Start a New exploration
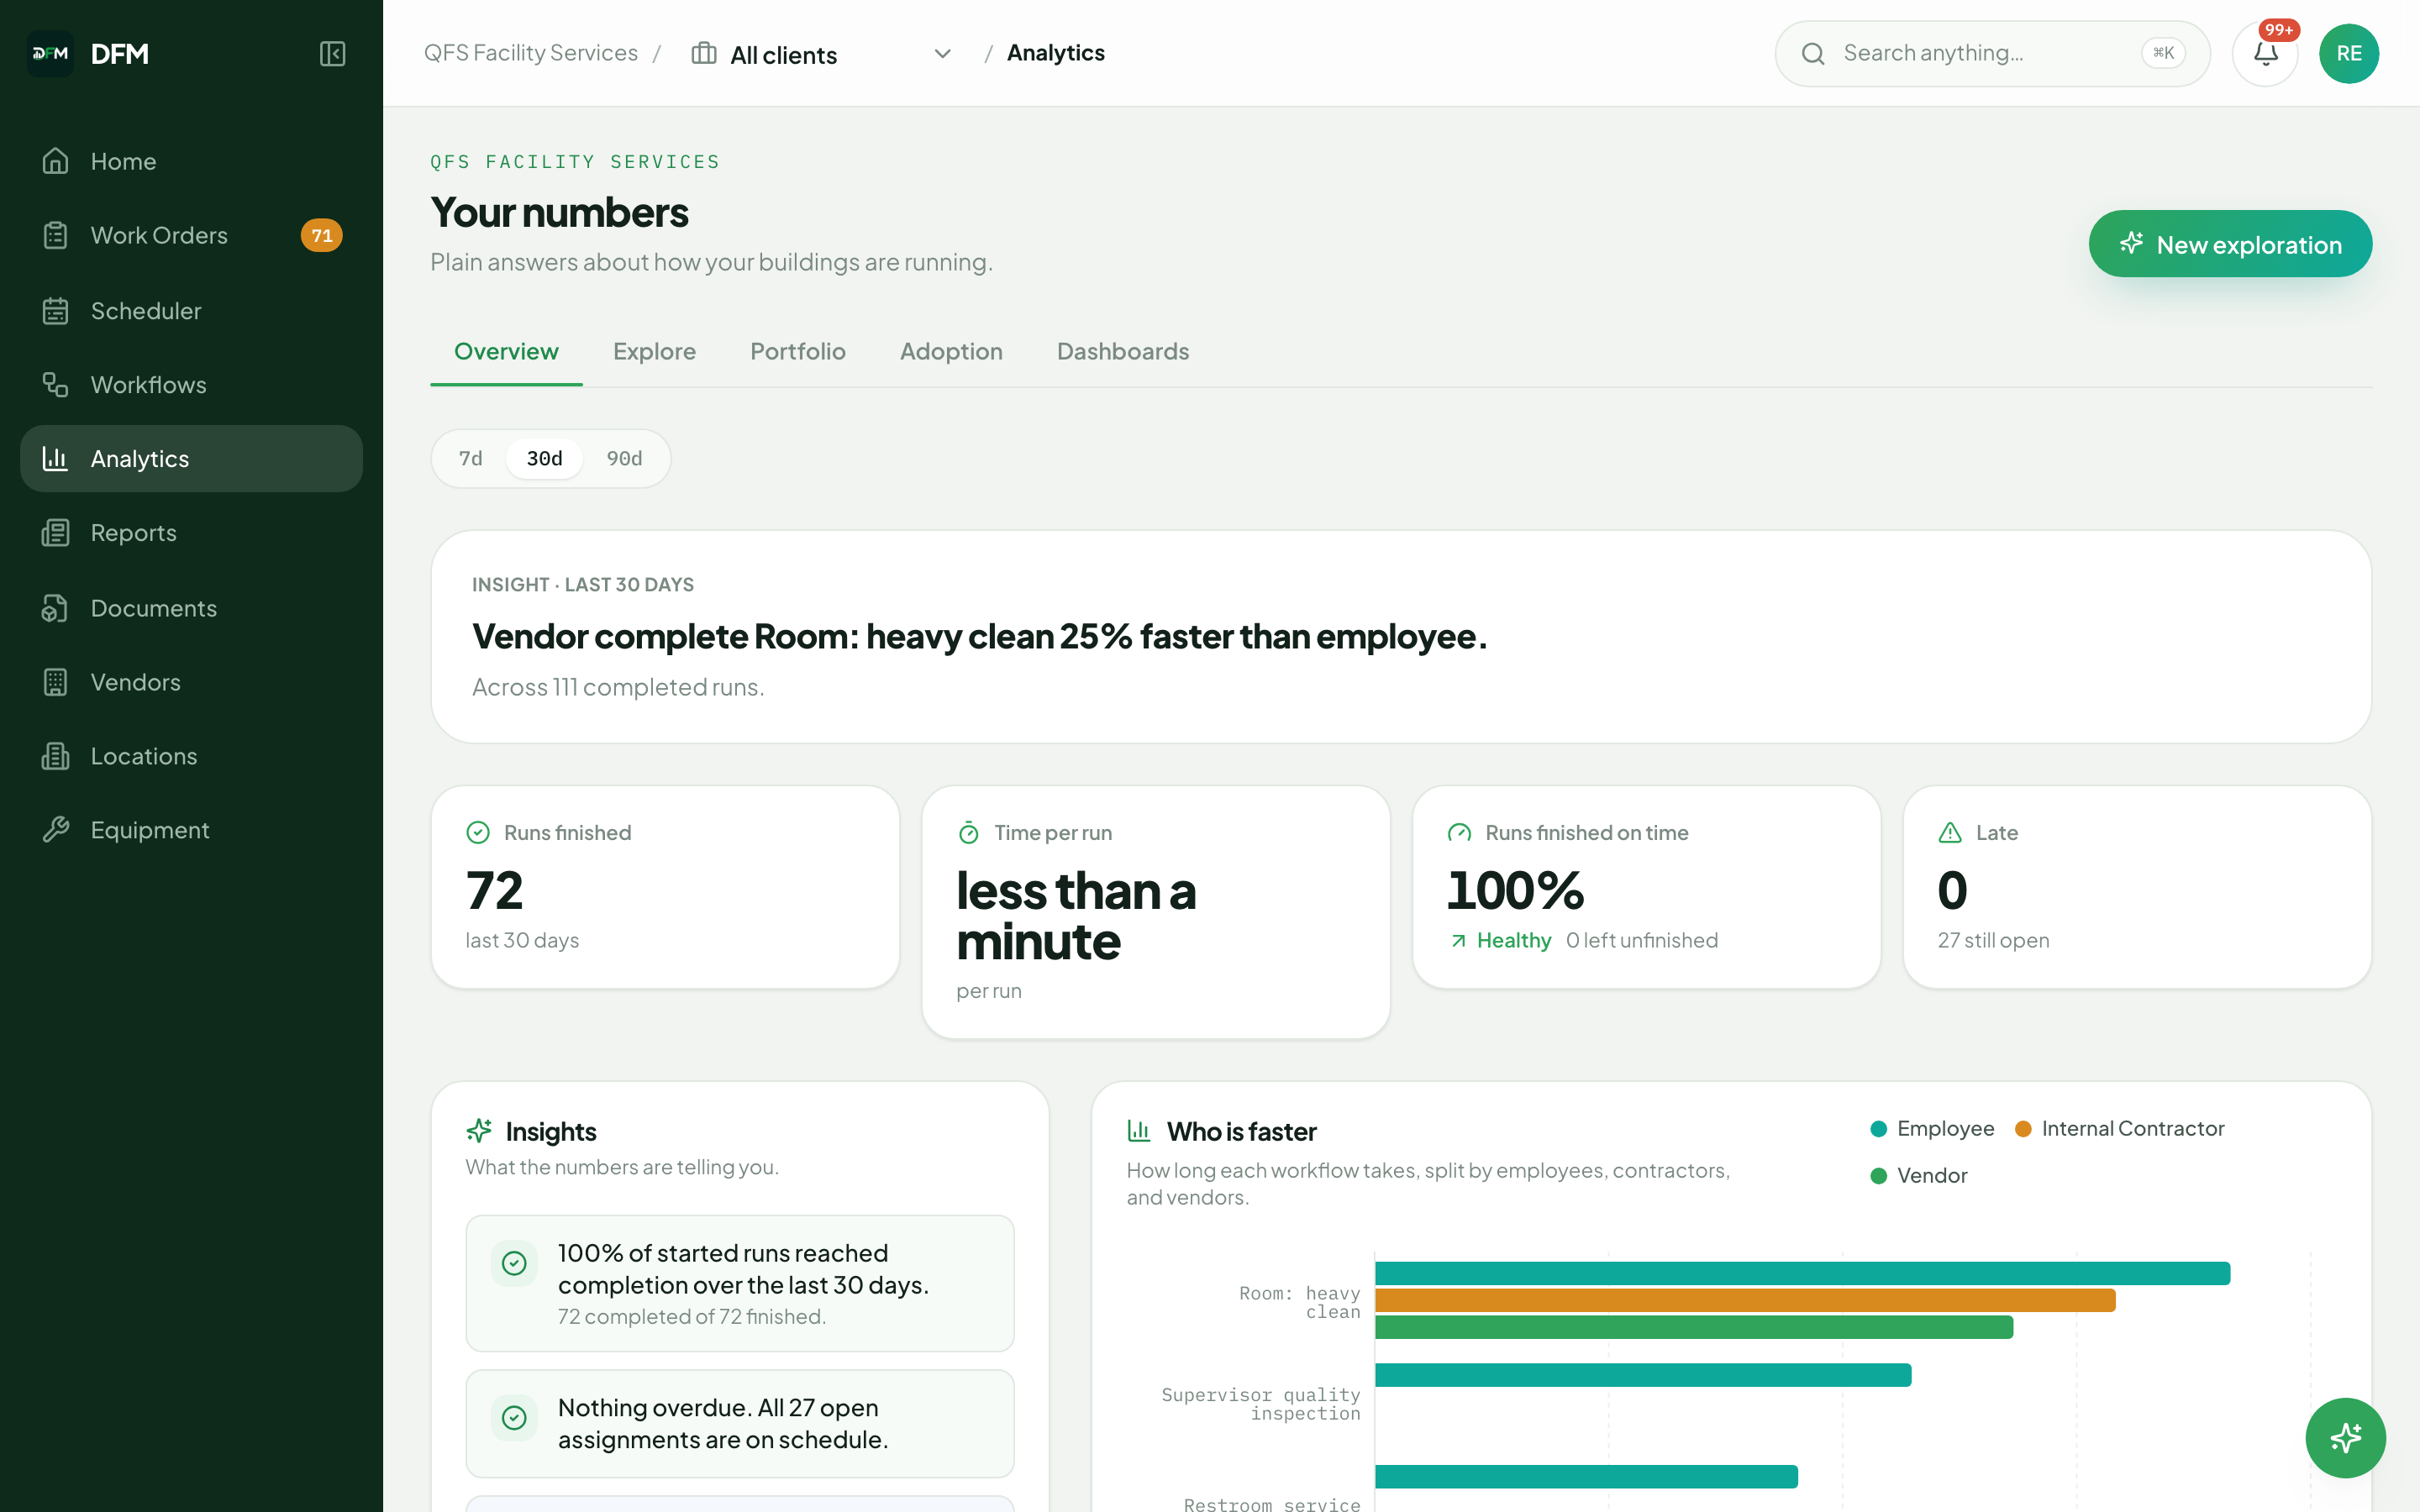The width and height of the screenshot is (2420, 1512). [2230, 244]
